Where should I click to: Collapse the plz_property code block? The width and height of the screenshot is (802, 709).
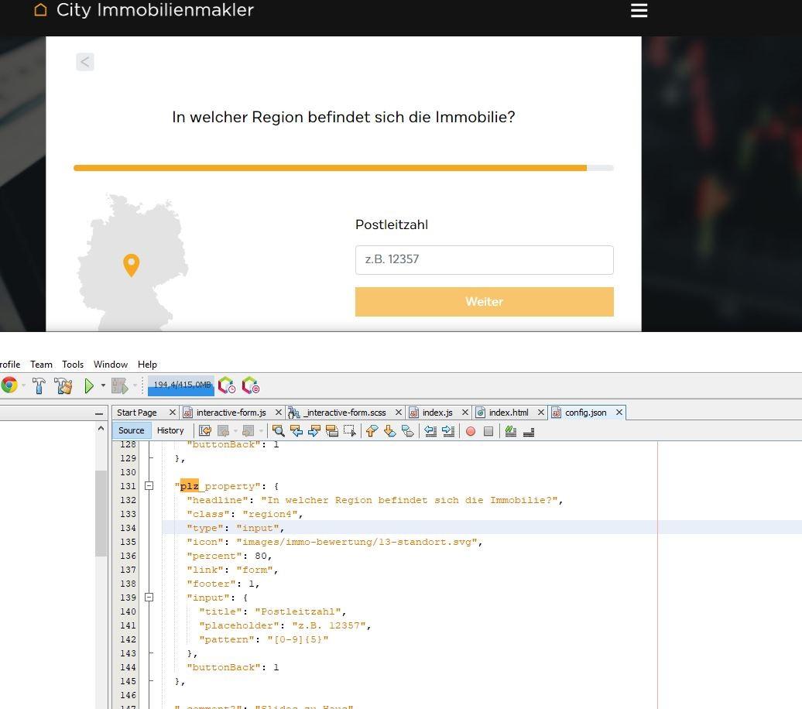coord(149,486)
